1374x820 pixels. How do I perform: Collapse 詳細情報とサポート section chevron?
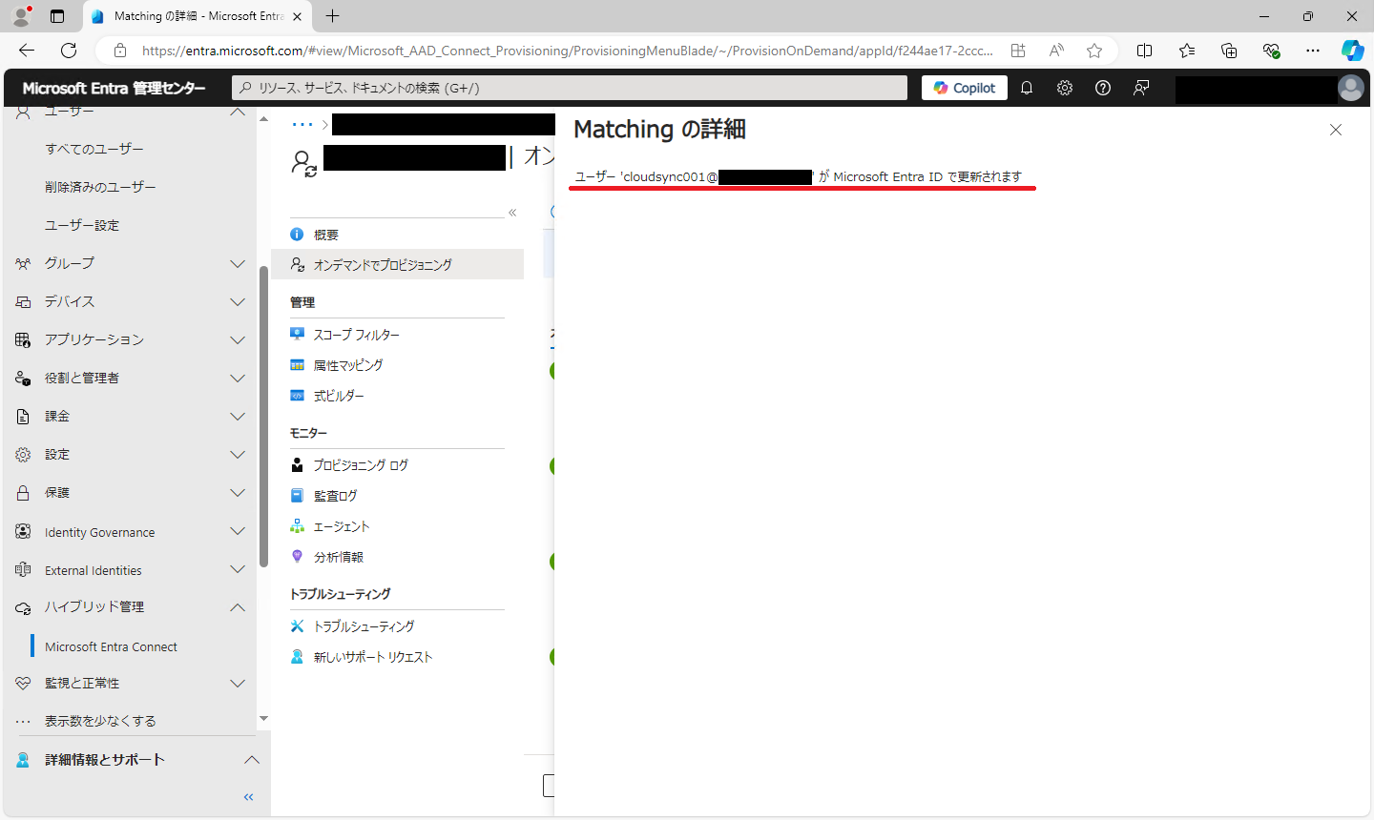252,760
